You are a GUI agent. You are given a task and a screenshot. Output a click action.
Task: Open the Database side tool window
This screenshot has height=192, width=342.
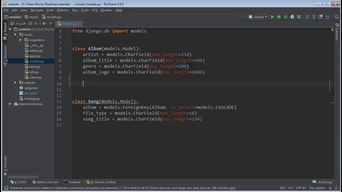click(x=337, y=32)
